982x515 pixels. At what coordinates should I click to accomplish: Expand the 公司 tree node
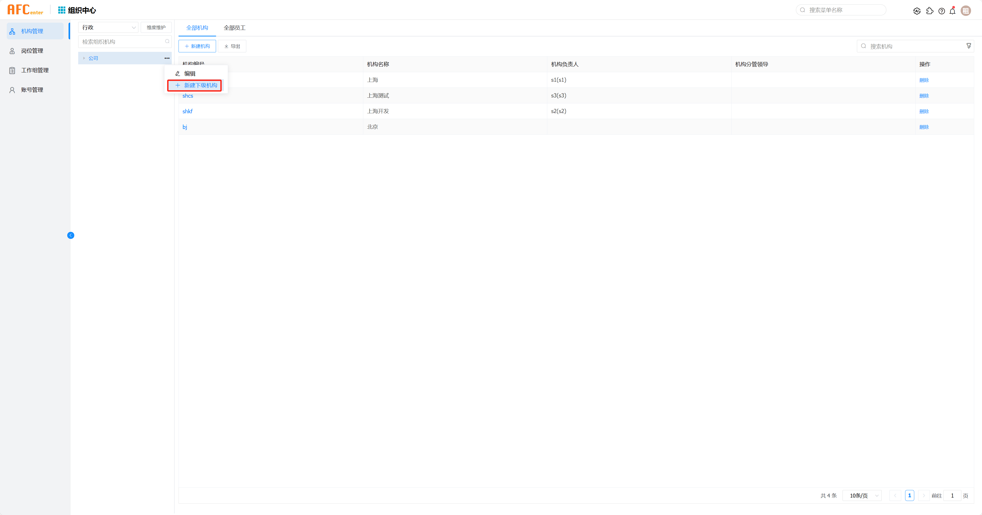point(84,58)
